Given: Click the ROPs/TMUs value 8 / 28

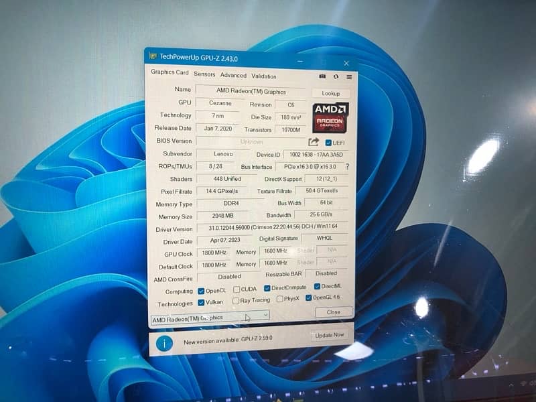Looking at the screenshot, I should 215,166.
